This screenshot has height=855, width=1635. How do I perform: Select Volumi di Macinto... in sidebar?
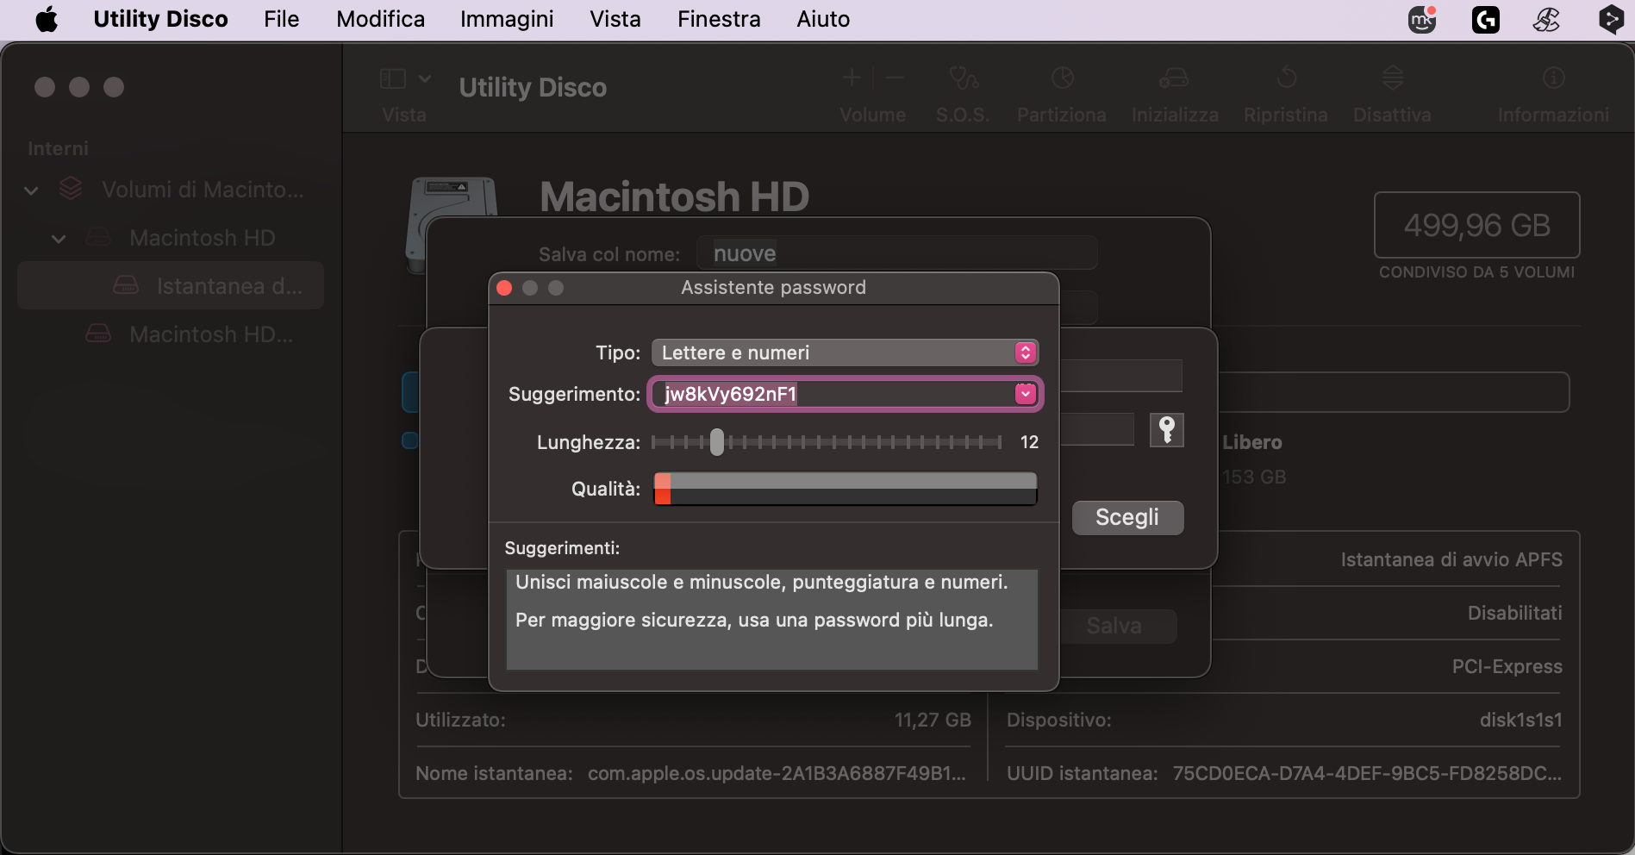[x=203, y=190]
